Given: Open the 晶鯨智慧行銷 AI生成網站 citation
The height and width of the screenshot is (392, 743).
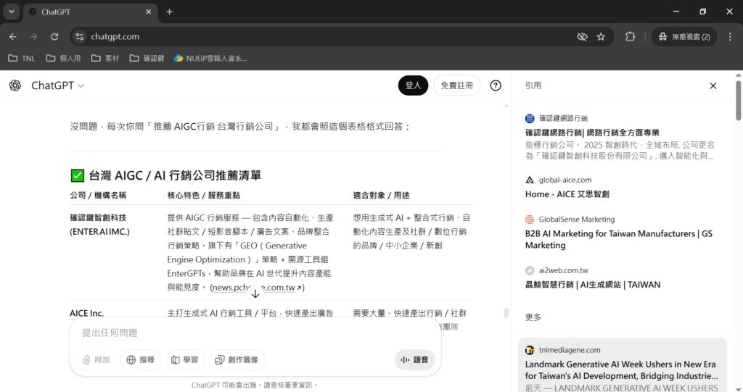Looking at the screenshot, I should (x=593, y=285).
